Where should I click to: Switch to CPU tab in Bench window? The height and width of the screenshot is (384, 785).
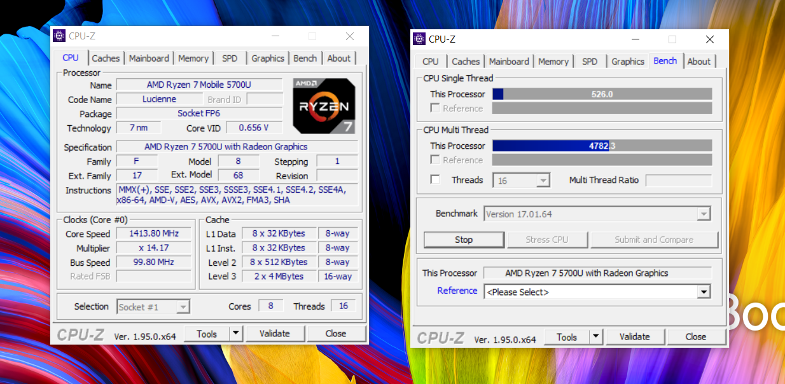click(431, 62)
